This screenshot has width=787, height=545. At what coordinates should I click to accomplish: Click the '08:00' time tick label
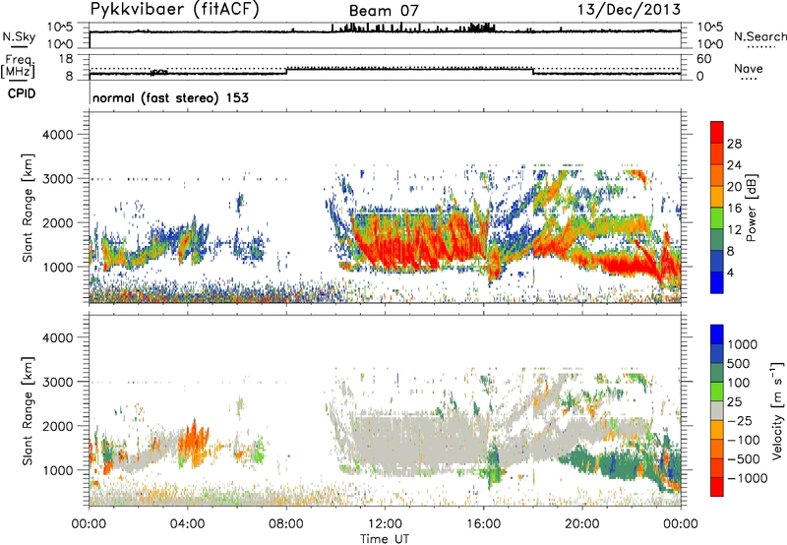286,524
